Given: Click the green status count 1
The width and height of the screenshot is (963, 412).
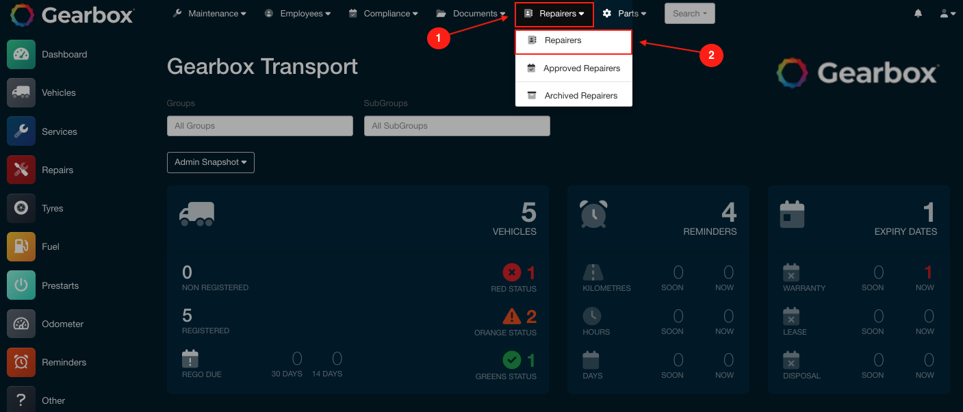Looking at the screenshot, I should pyautogui.click(x=531, y=361).
